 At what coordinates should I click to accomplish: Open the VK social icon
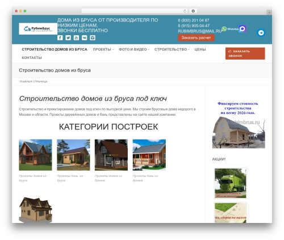pos(85,37)
